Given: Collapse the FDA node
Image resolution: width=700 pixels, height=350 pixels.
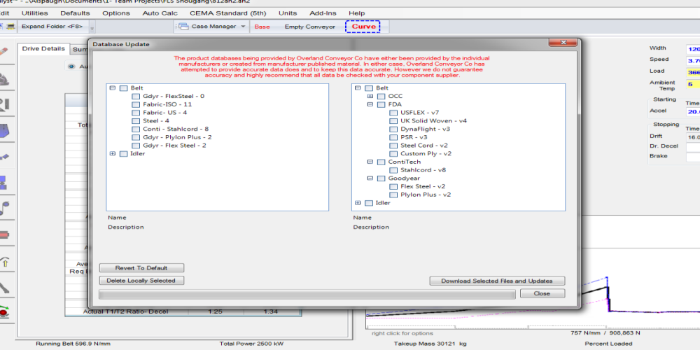Looking at the screenshot, I should (370, 104).
